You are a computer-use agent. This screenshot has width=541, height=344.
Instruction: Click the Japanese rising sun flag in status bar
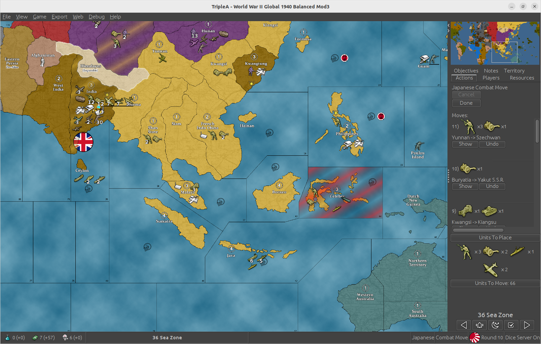[x=474, y=338]
